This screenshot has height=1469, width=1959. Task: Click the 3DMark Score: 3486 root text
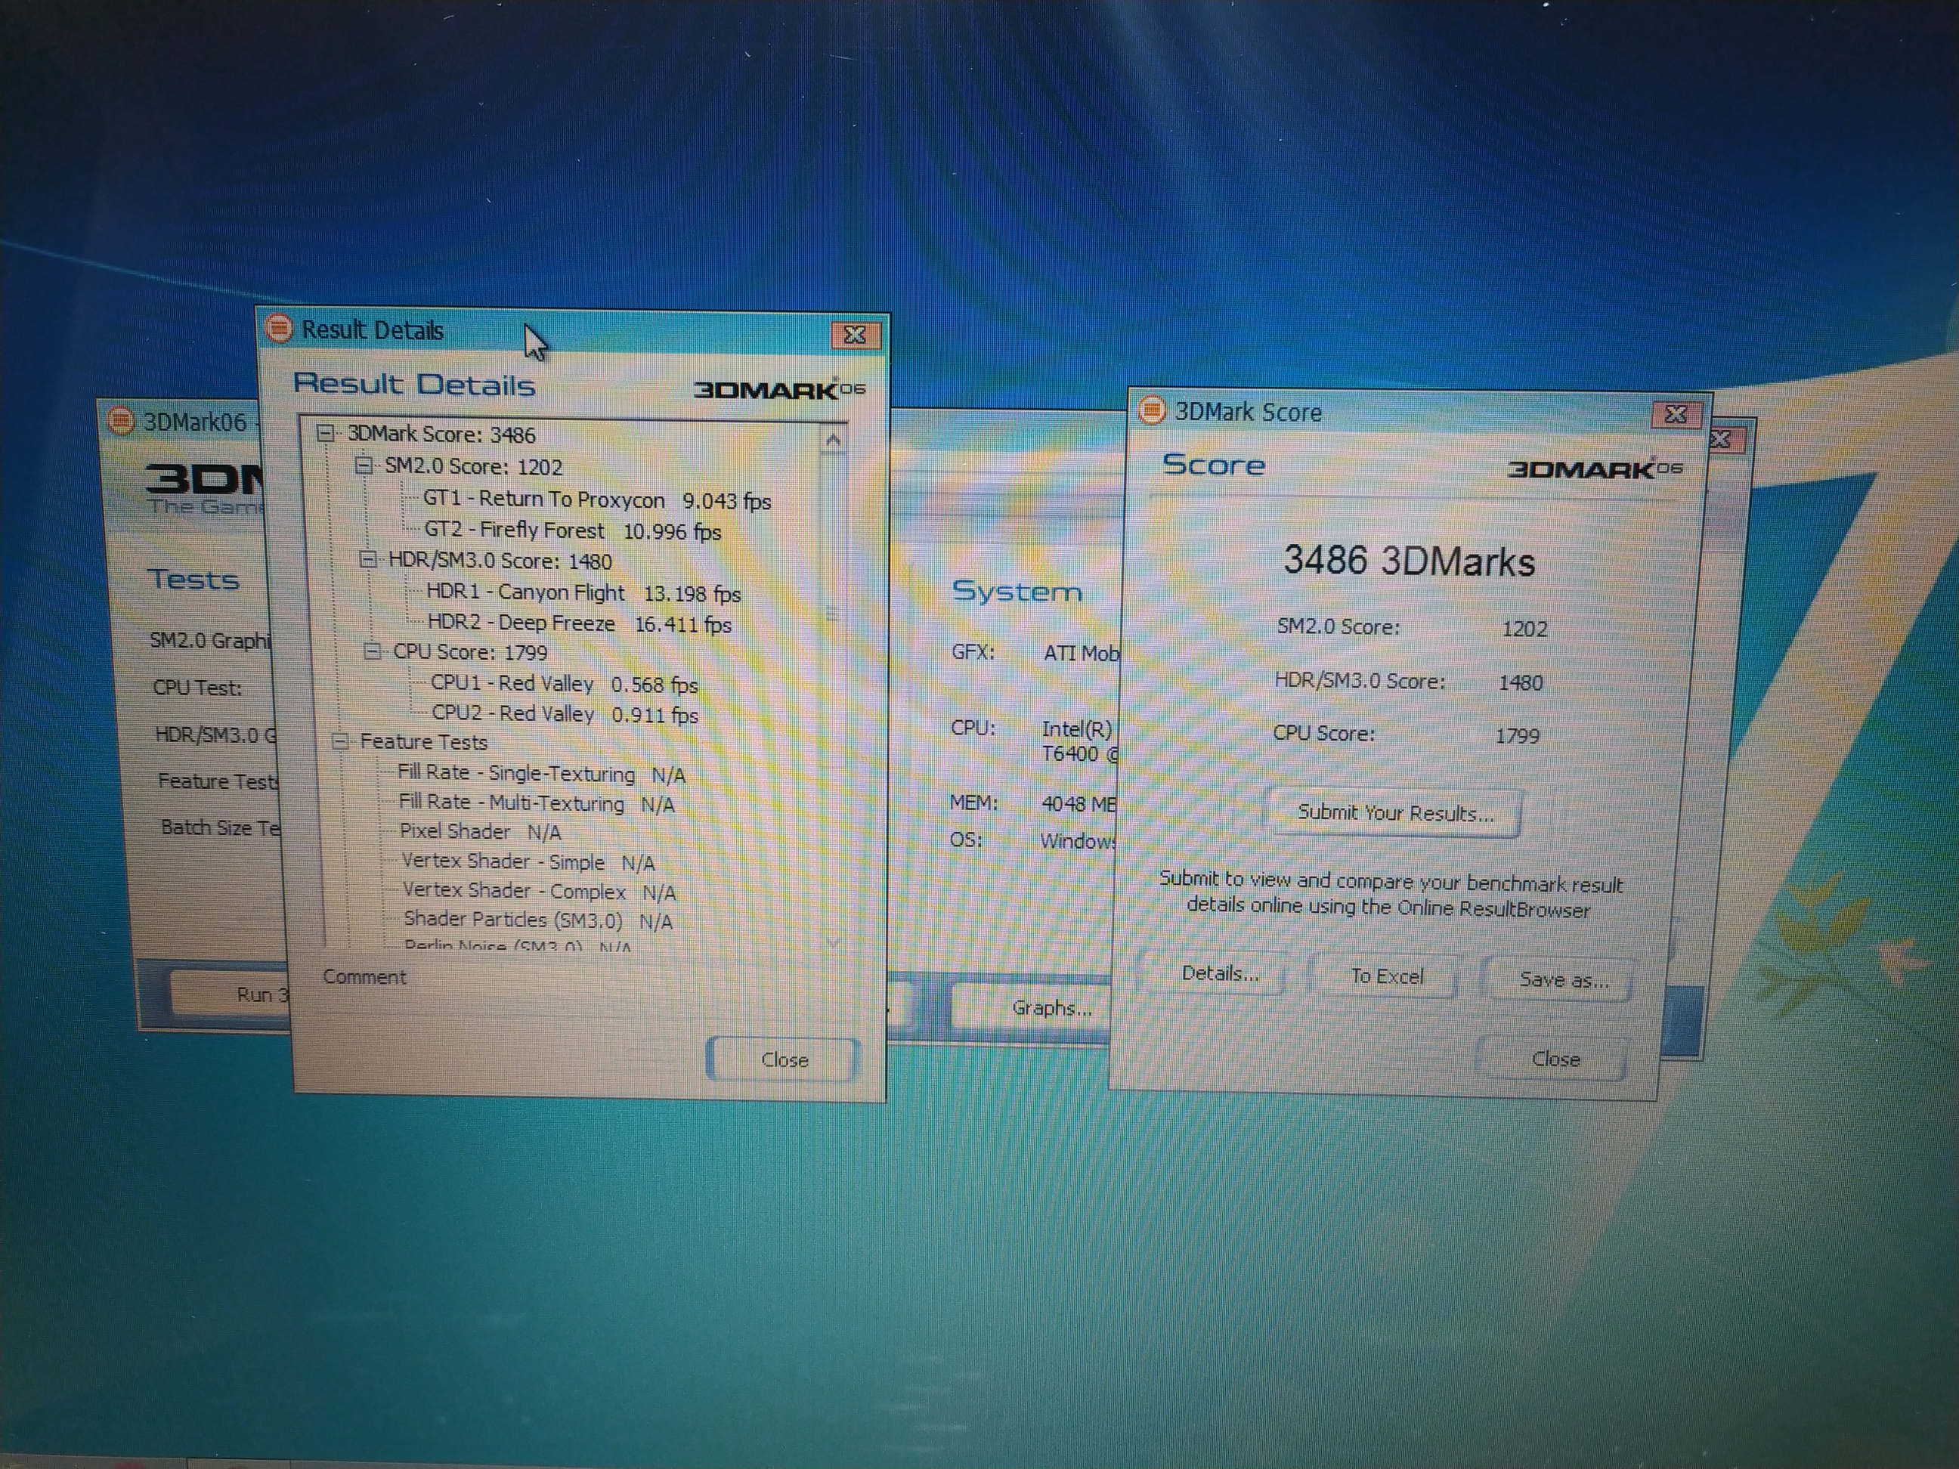click(441, 434)
